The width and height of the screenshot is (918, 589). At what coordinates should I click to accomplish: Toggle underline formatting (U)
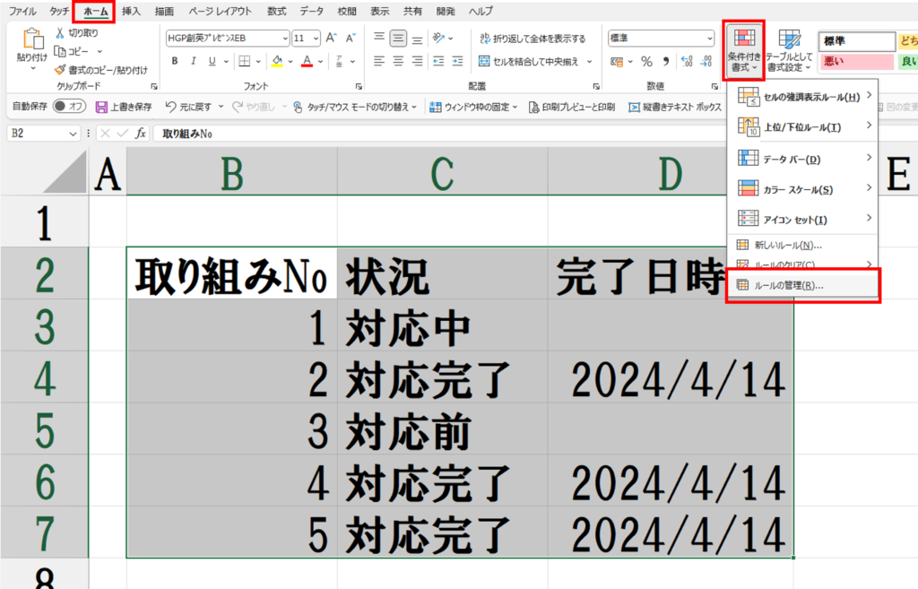click(212, 61)
